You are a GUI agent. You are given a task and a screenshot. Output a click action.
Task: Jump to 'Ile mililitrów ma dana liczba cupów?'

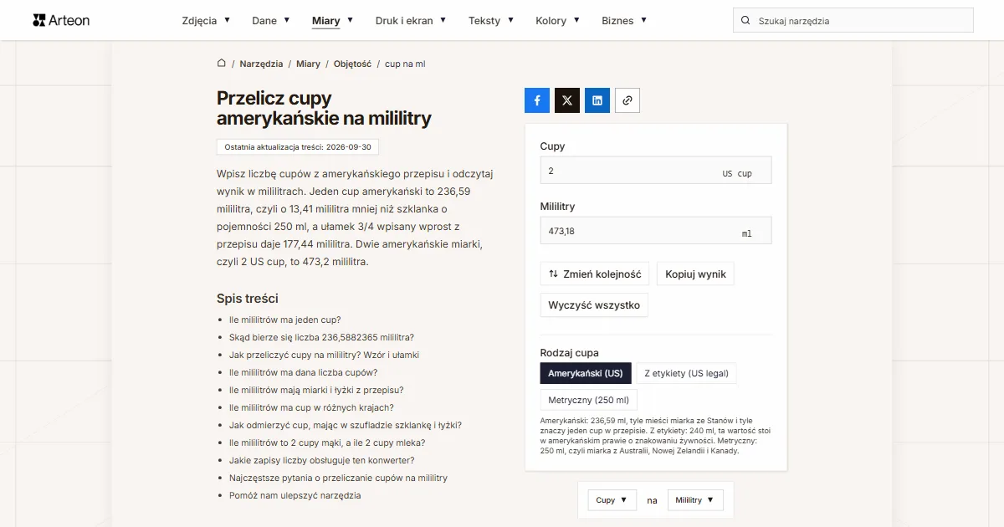[303, 372]
